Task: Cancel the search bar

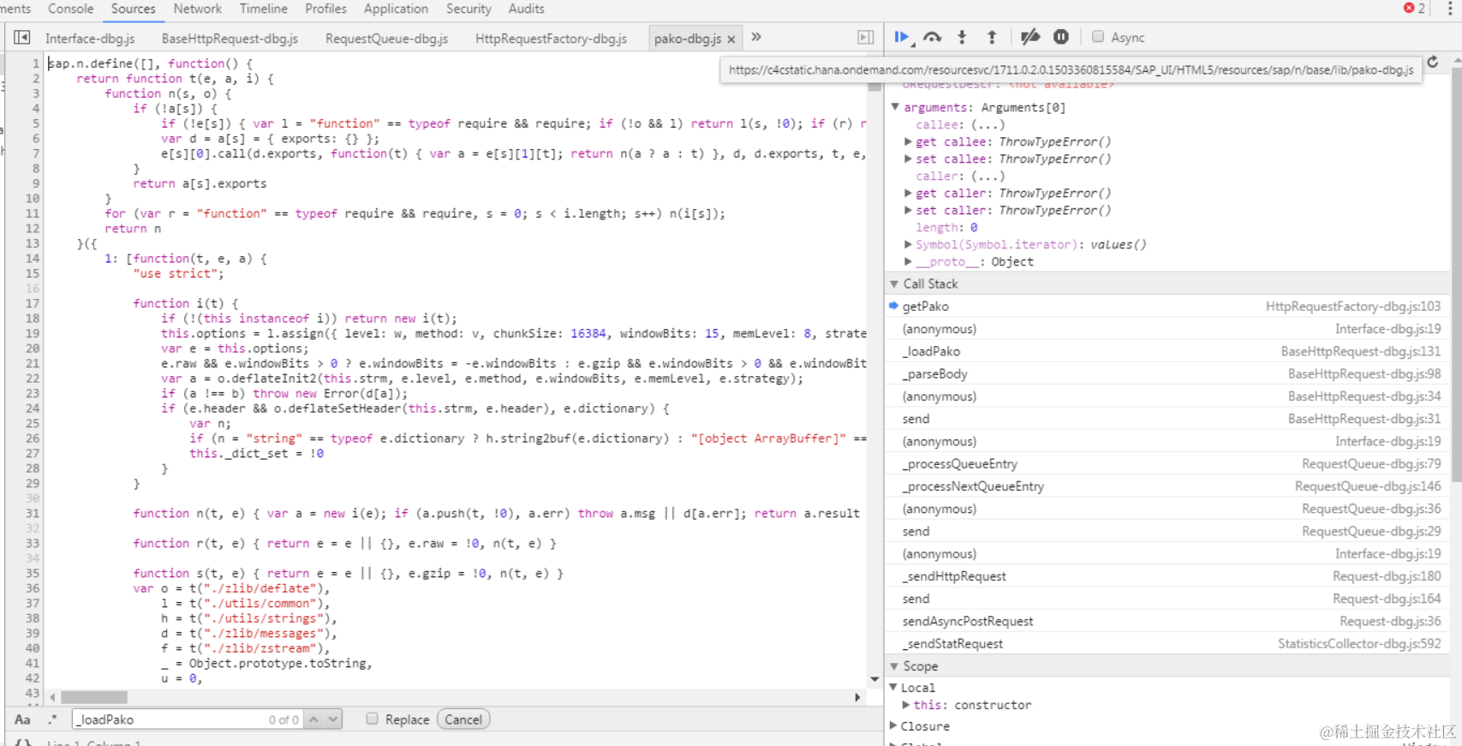Action: click(x=463, y=719)
